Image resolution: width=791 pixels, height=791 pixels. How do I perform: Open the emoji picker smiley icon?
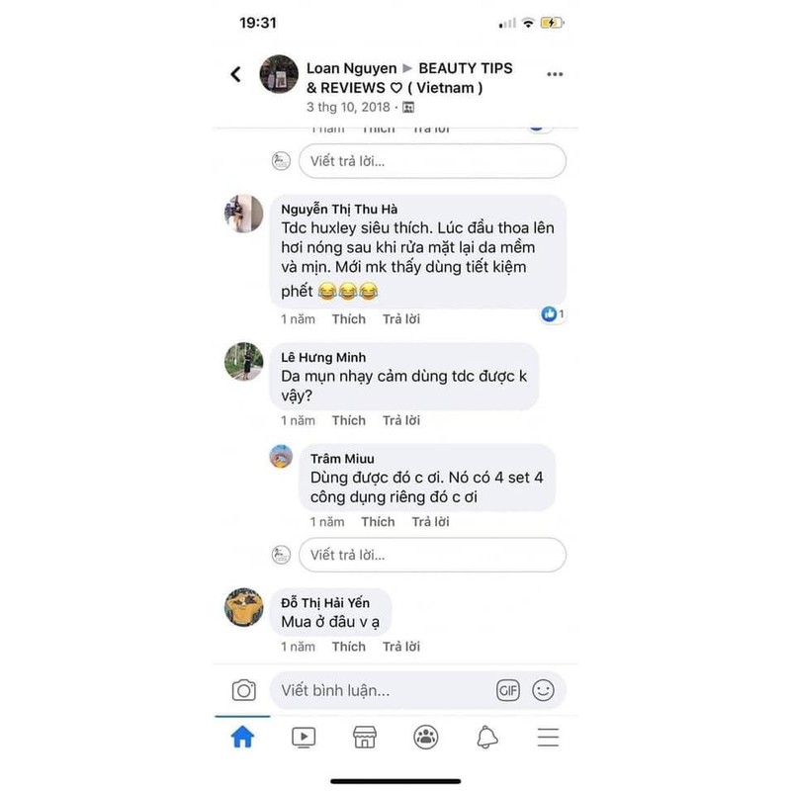tap(543, 690)
